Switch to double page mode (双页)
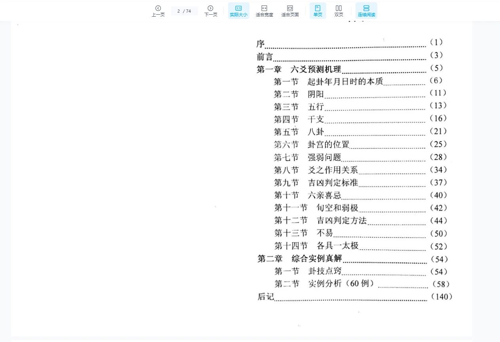The image size is (500, 342). coord(339,11)
